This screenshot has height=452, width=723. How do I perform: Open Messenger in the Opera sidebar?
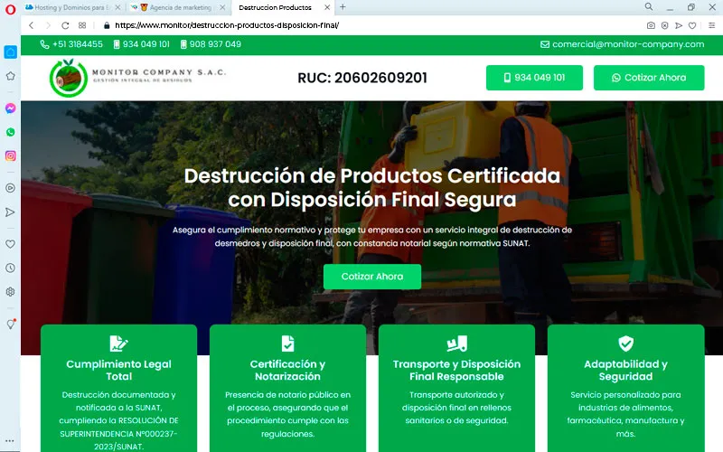(10, 108)
